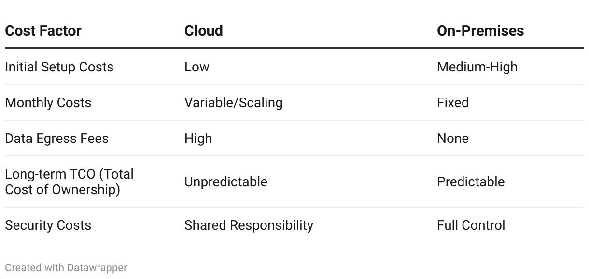Click the Unpredictable cell under Cloud

[225, 181]
